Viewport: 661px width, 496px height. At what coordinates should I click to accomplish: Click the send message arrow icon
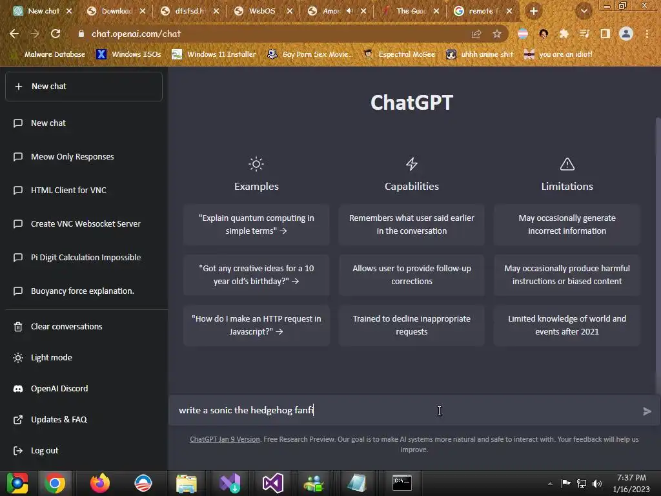pos(647,411)
